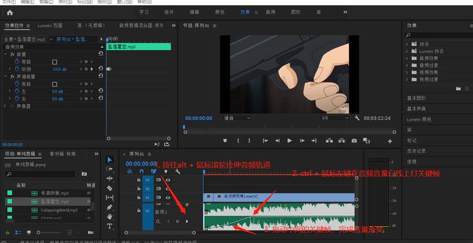Open timeline display settings wrench

(x=177, y=171)
